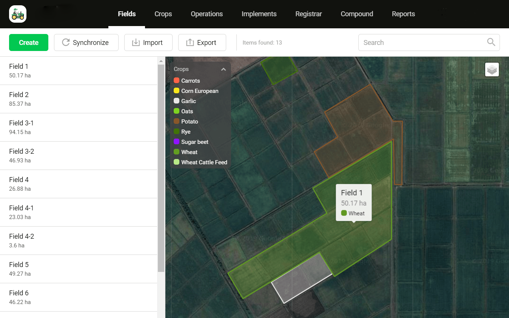Select Potato in the crops legend
Viewport: 509px width, 318px height.
(190, 121)
